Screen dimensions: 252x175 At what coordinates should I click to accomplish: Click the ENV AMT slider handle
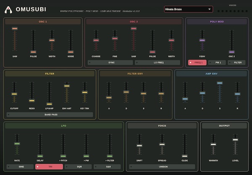[x=67, y=86]
